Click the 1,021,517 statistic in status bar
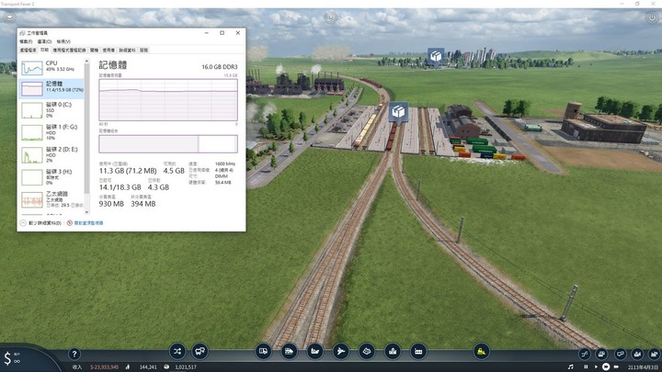The width and height of the screenshot is (662, 372). (186, 367)
